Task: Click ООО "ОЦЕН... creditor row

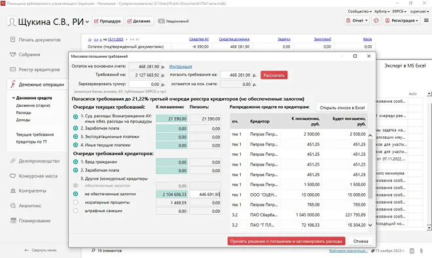Action: click(x=298, y=194)
